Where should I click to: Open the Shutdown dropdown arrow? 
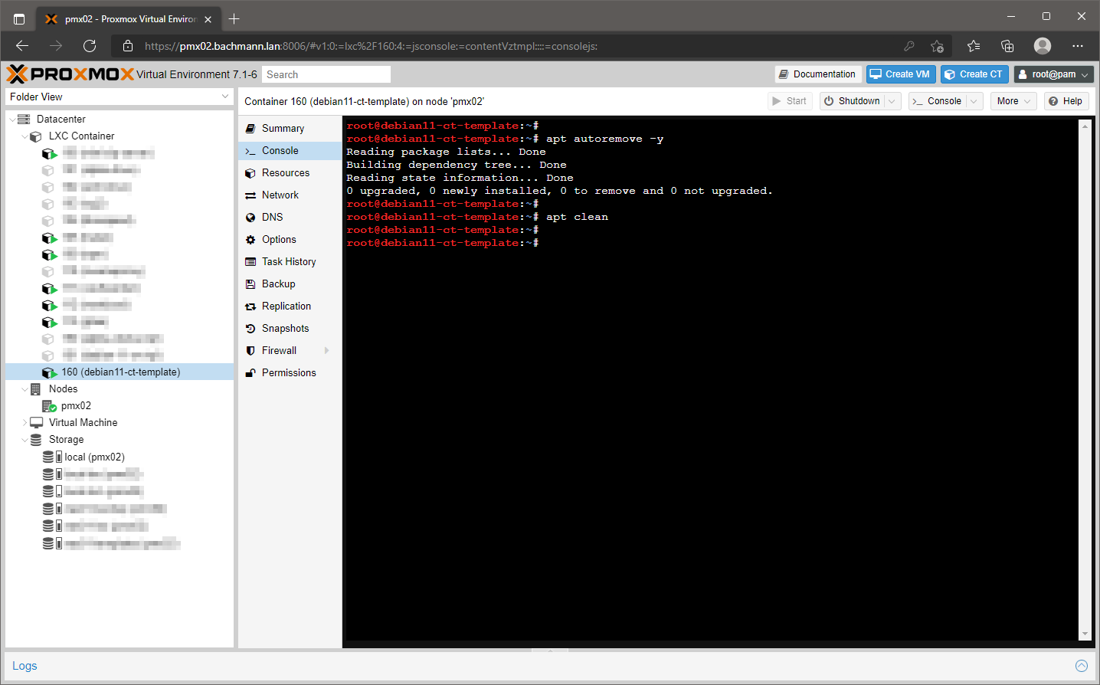click(x=890, y=100)
